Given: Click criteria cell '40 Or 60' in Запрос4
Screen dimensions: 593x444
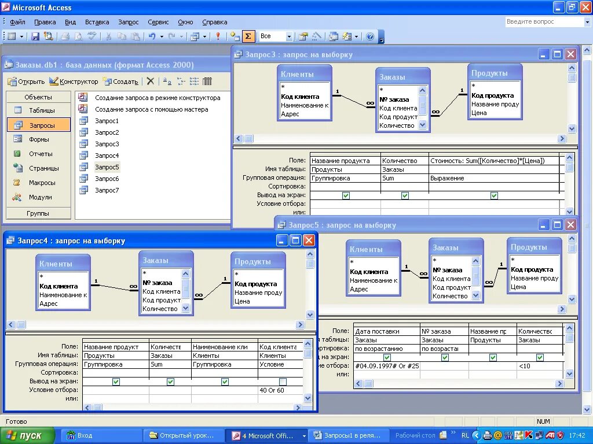Looking at the screenshot, I should coord(280,390).
